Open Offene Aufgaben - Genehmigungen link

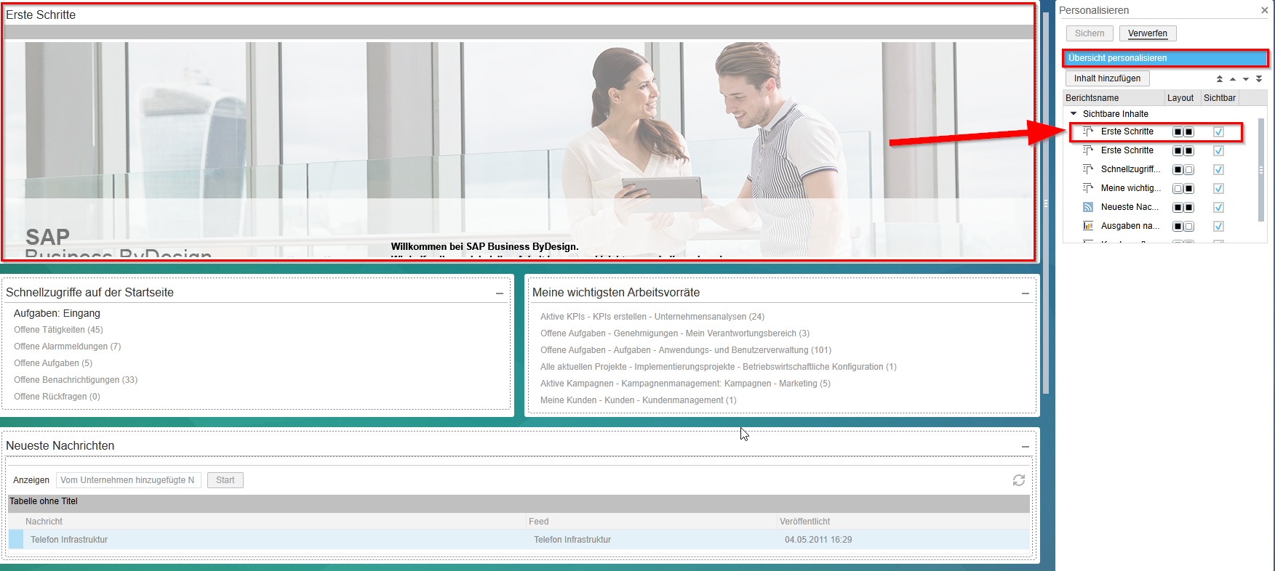tap(675, 333)
